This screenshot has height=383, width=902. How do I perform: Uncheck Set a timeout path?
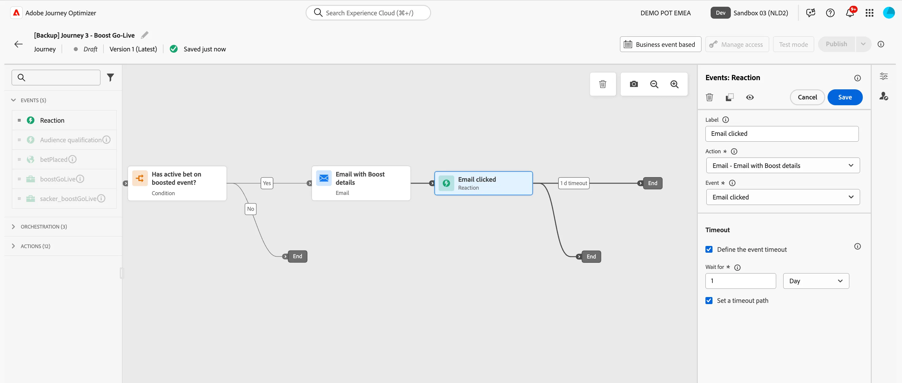click(709, 300)
